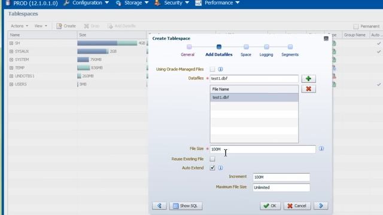Click the PROD (12.1.0.1.0) link
Viewport: 383px width, 215px height.
pyautogui.click(x=35, y=3)
